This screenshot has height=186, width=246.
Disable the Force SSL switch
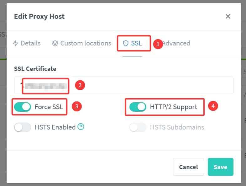tap(23, 107)
